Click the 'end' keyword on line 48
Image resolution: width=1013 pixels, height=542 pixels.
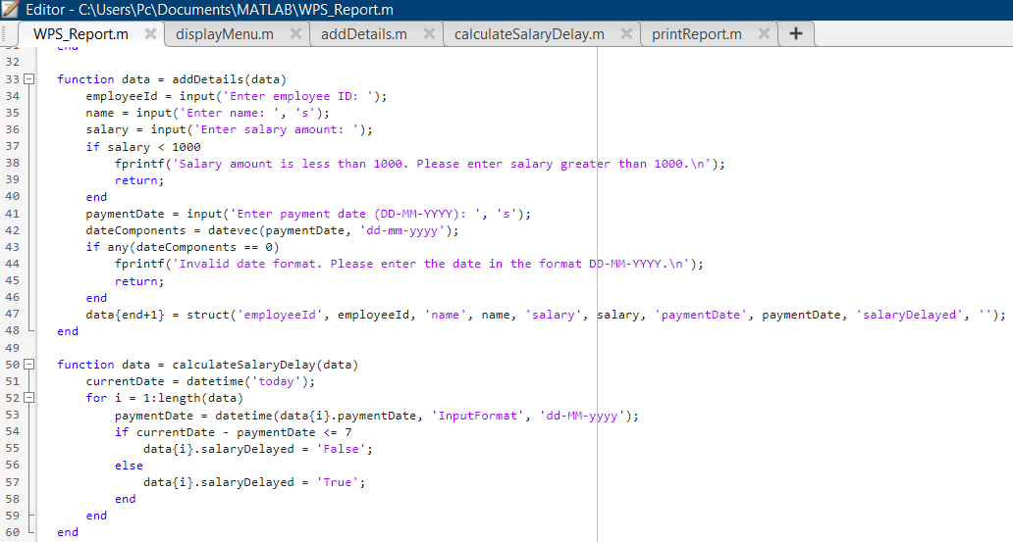pyautogui.click(x=68, y=331)
